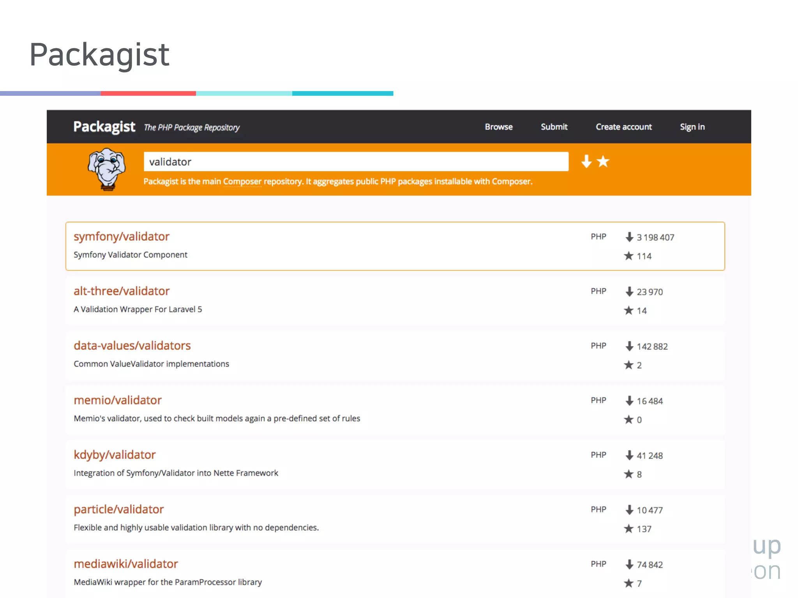The width and height of the screenshot is (798, 598).
Task: Click download arrow icon for data-values/validators
Action: tap(629, 346)
